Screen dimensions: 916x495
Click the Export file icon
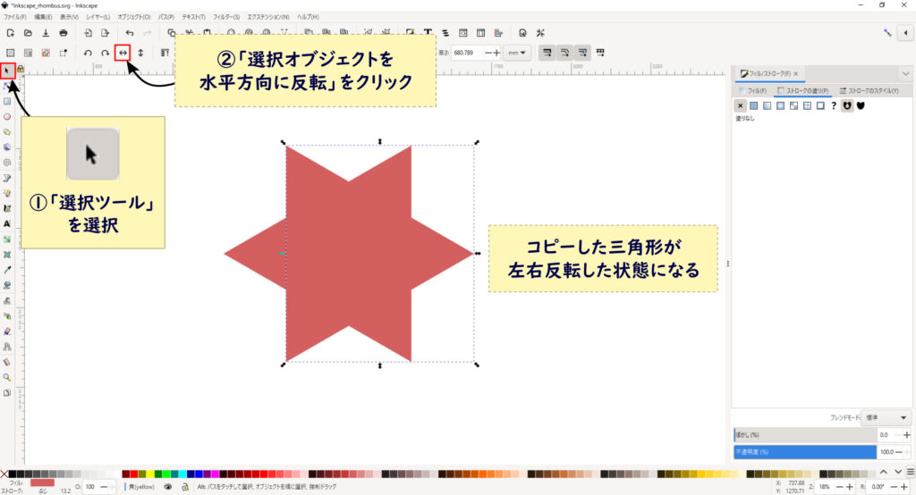106,33
